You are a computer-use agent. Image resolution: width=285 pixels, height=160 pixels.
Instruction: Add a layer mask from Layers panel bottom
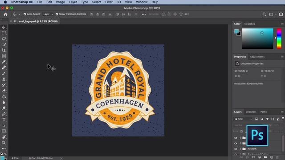253,157
